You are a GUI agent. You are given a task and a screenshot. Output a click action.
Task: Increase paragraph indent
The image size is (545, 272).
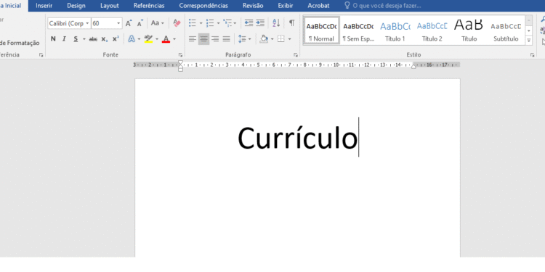[260, 23]
